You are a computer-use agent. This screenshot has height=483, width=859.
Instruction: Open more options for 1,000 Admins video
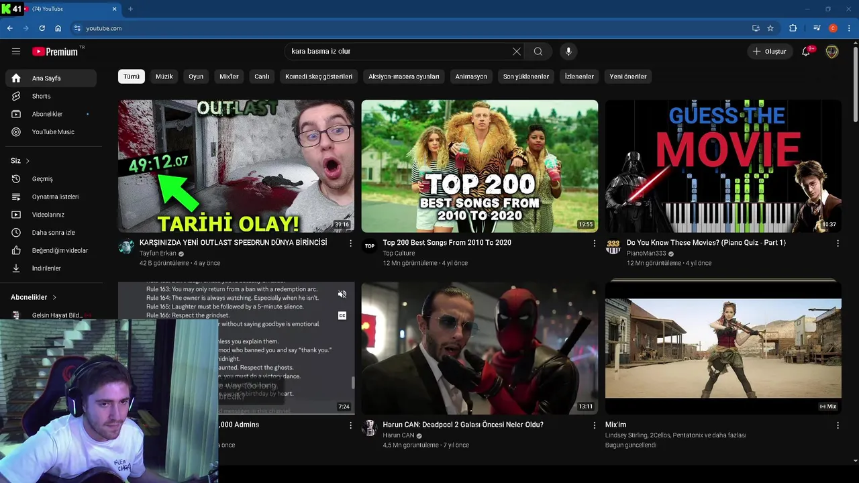(x=350, y=425)
